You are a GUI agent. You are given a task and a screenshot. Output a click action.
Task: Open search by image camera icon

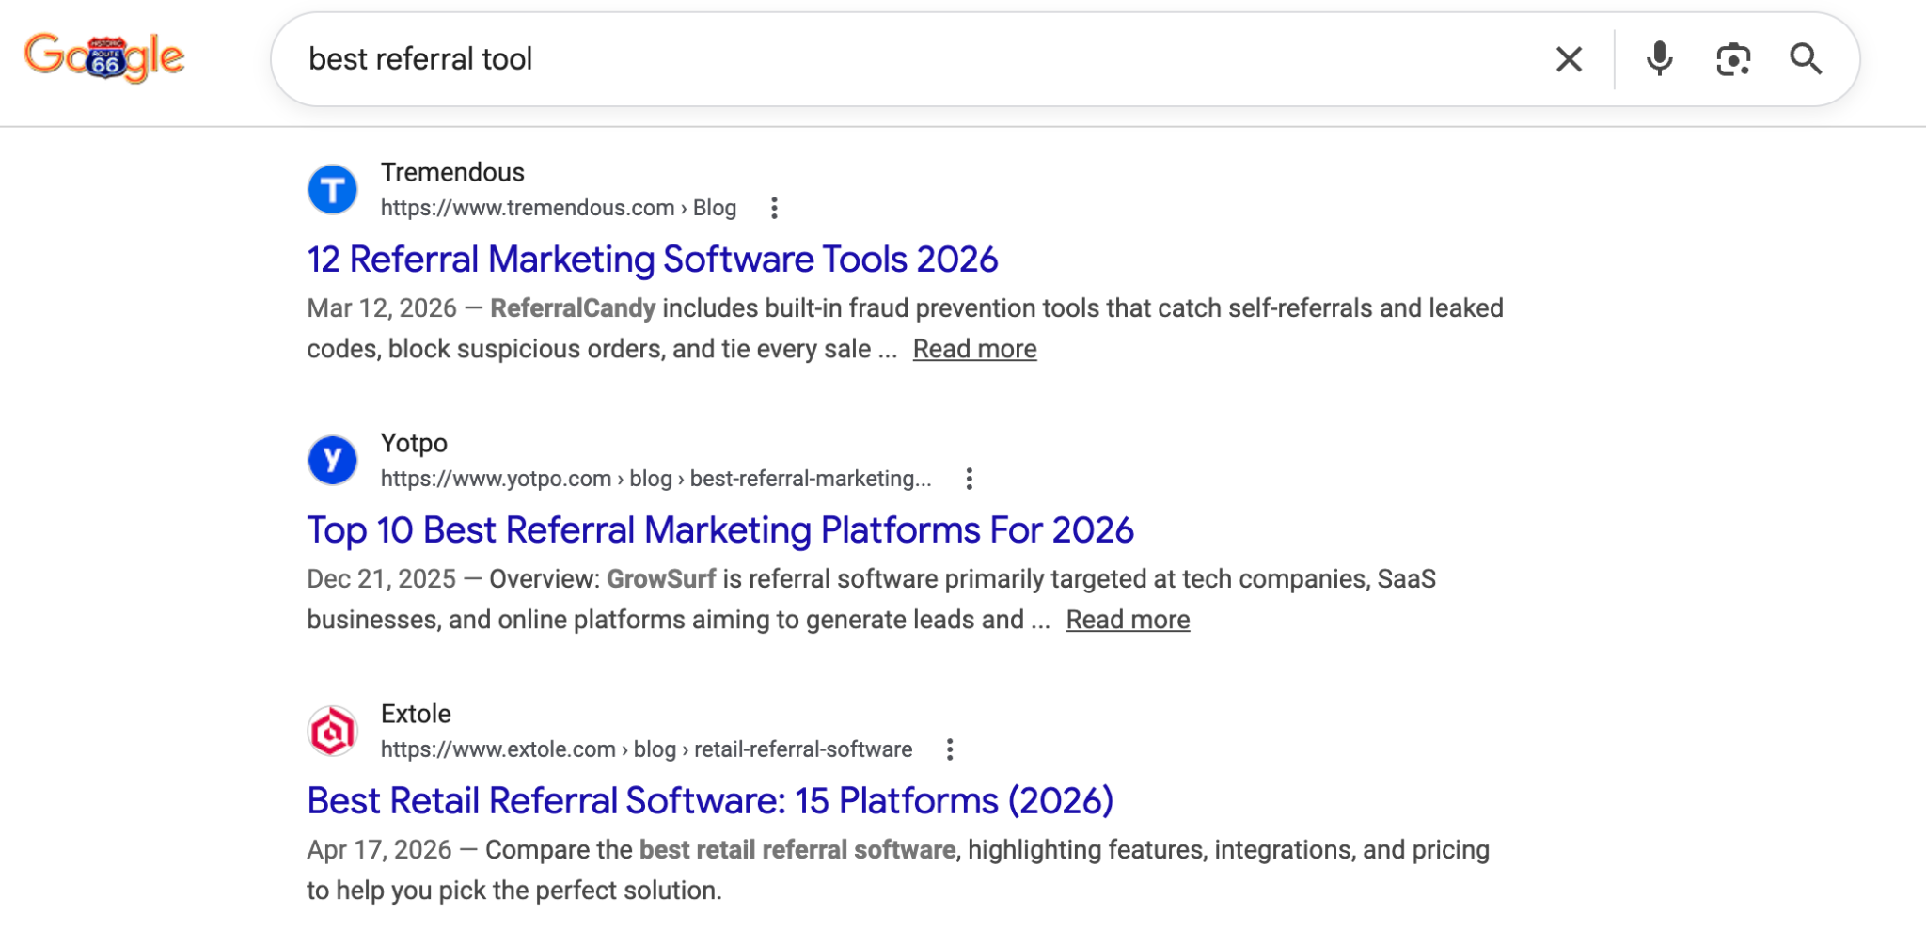point(1733,59)
